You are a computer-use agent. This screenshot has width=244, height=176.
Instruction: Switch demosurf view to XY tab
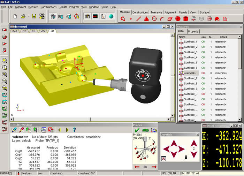(24, 31)
